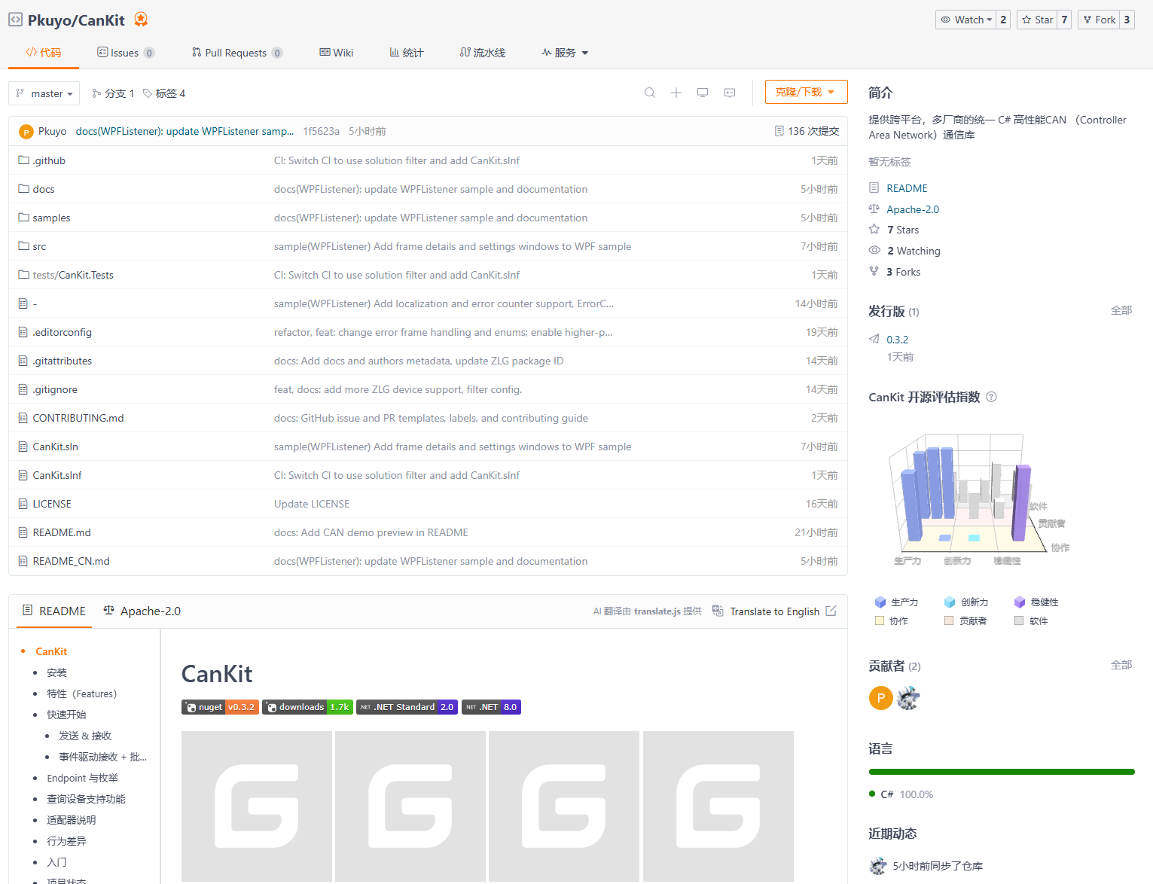1153x884 pixels.
Task: Open the repository file search icon
Action: (649, 92)
